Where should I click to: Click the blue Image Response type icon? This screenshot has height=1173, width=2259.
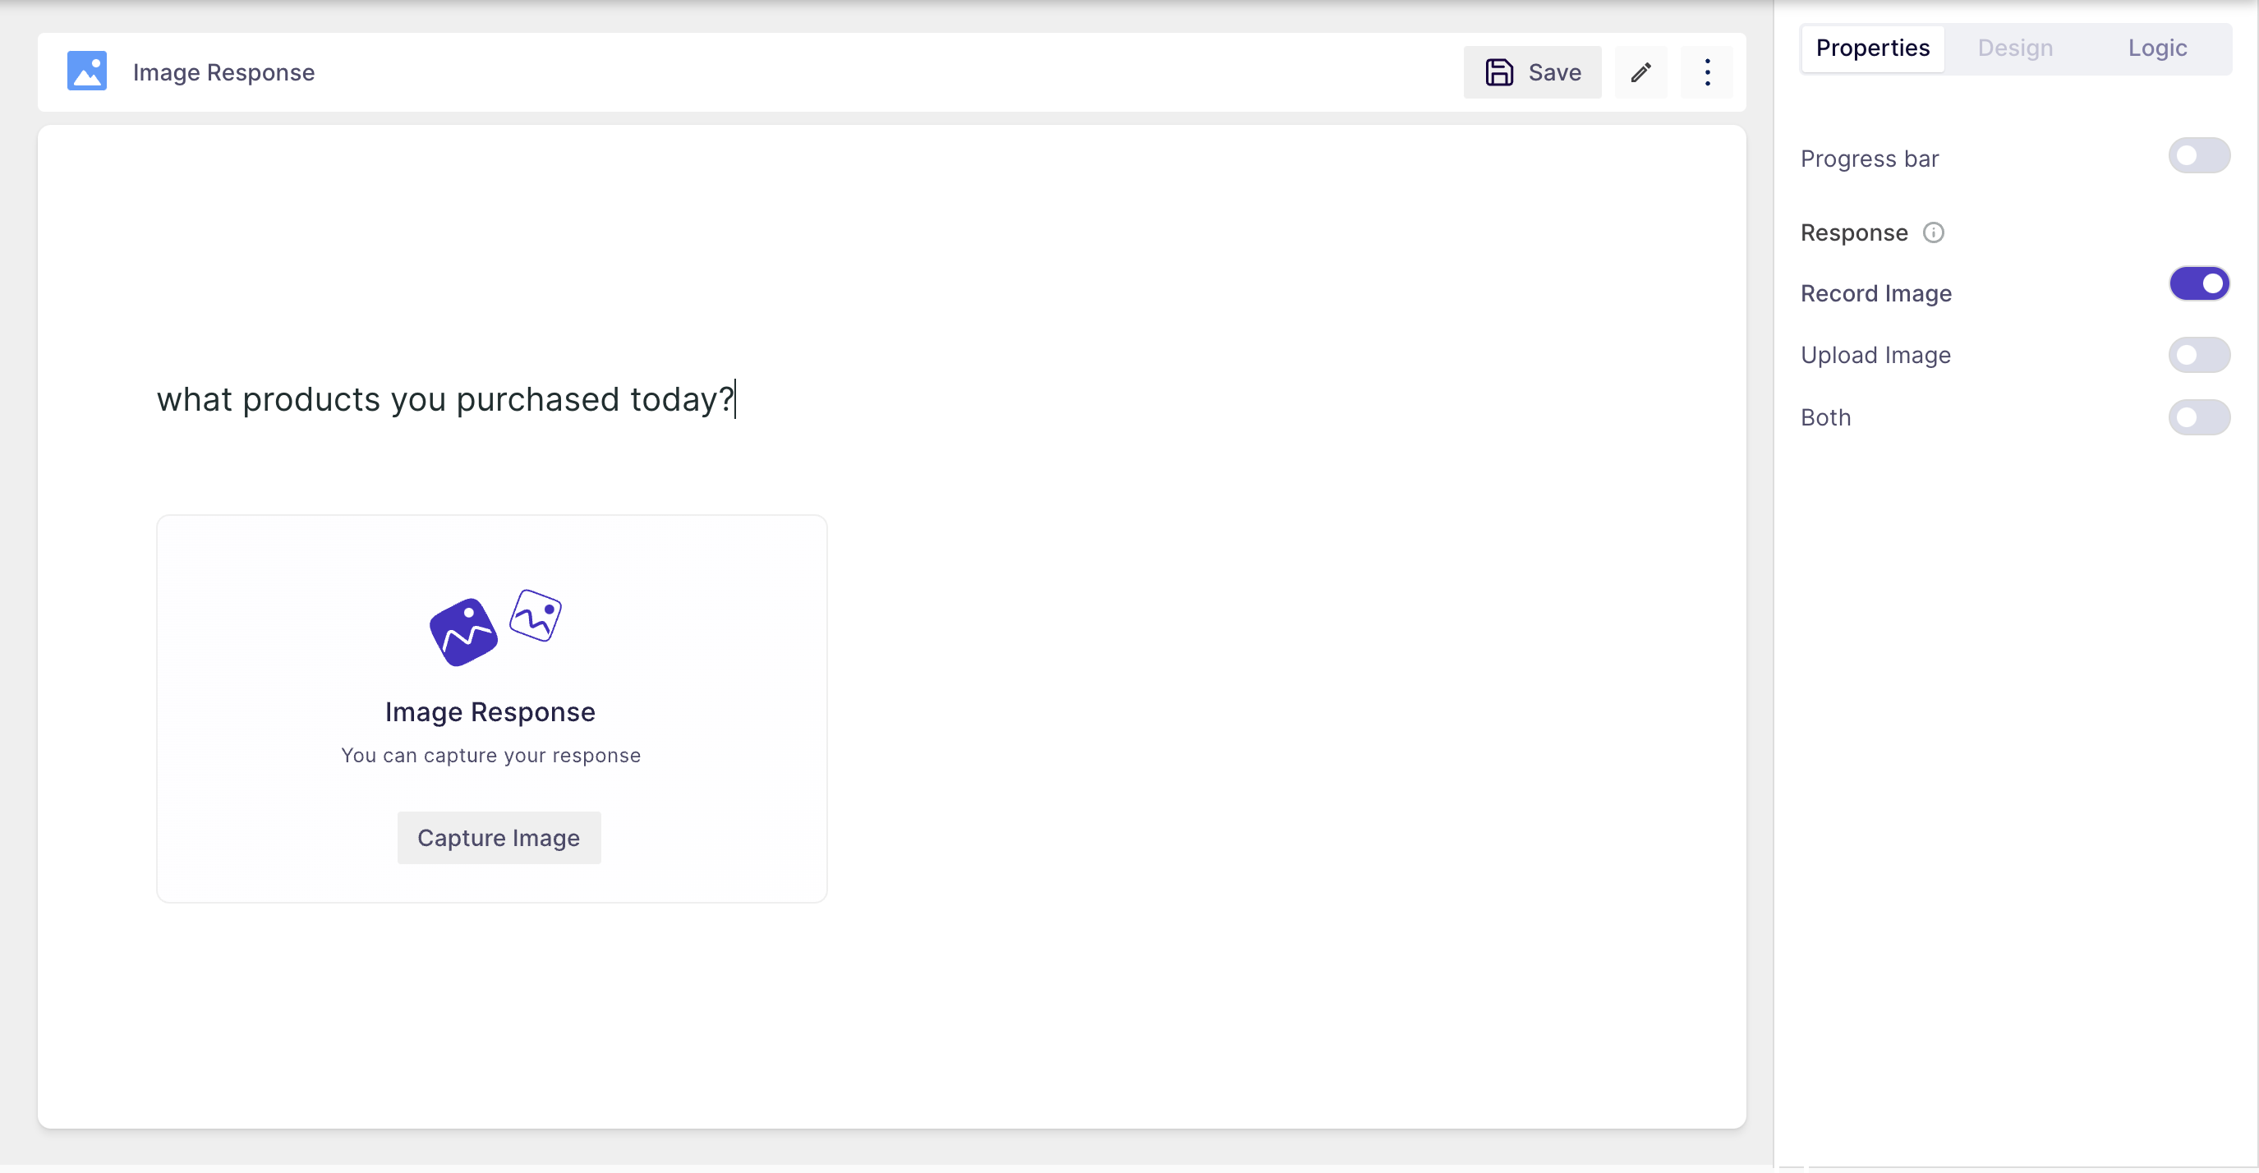click(87, 71)
